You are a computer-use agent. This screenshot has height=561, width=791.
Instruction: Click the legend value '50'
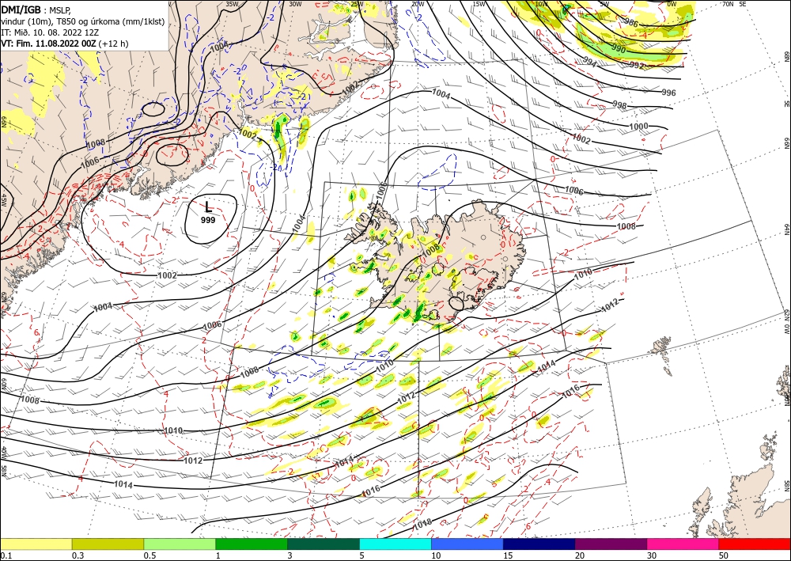tap(724, 555)
